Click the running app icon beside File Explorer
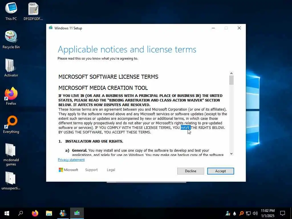Screen dimensions: 292x219 click(x=63, y=213)
